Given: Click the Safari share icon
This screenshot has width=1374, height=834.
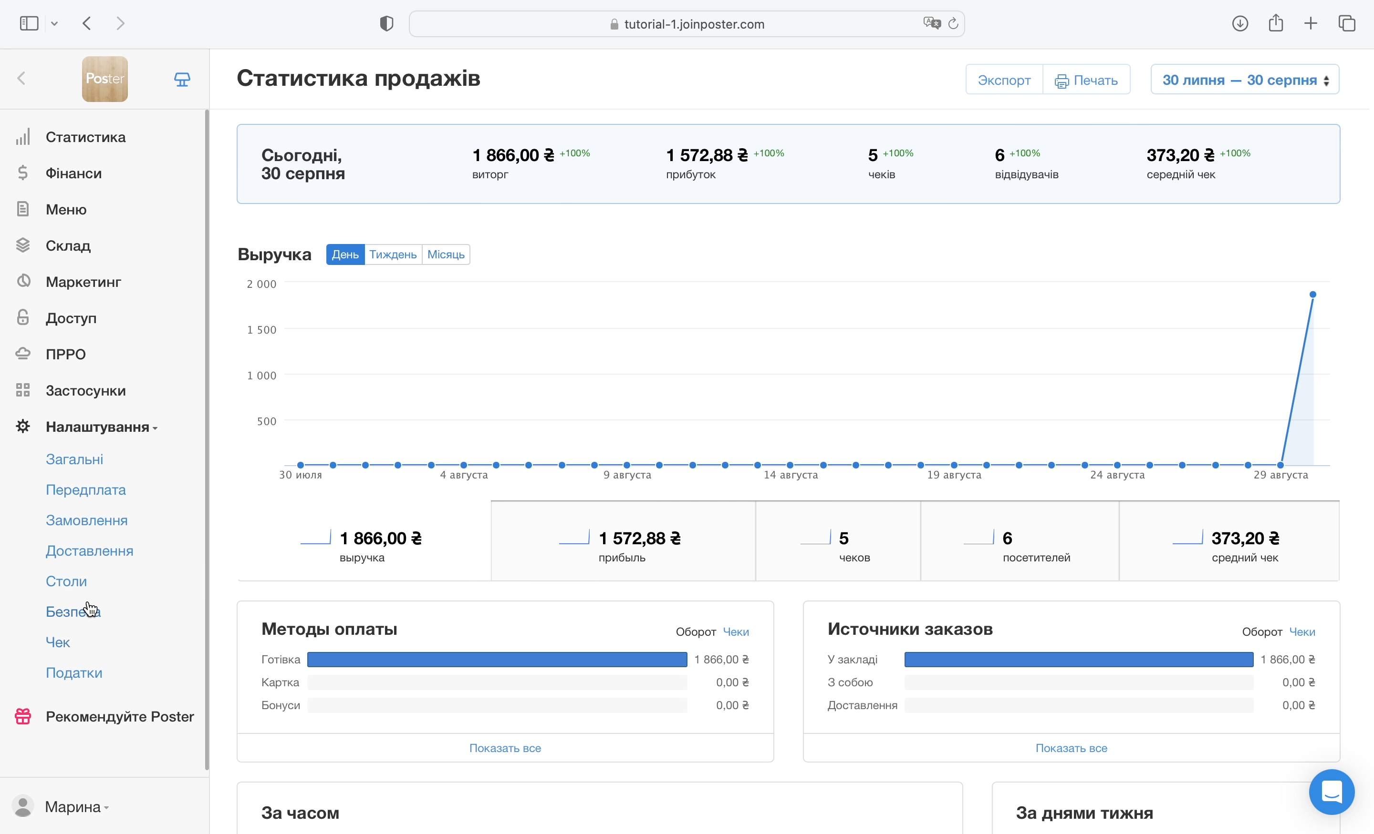Looking at the screenshot, I should coord(1275,23).
